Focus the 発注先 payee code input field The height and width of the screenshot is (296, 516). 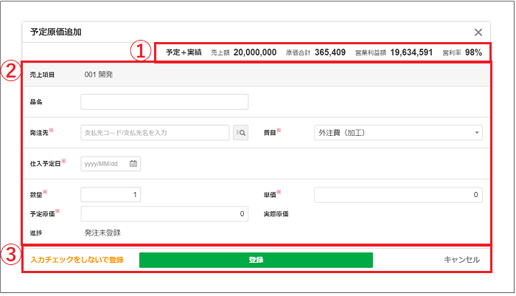[155, 133]
